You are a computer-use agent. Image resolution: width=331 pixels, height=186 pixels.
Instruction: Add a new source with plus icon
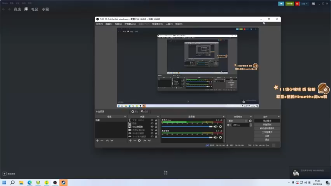(130, 141)
